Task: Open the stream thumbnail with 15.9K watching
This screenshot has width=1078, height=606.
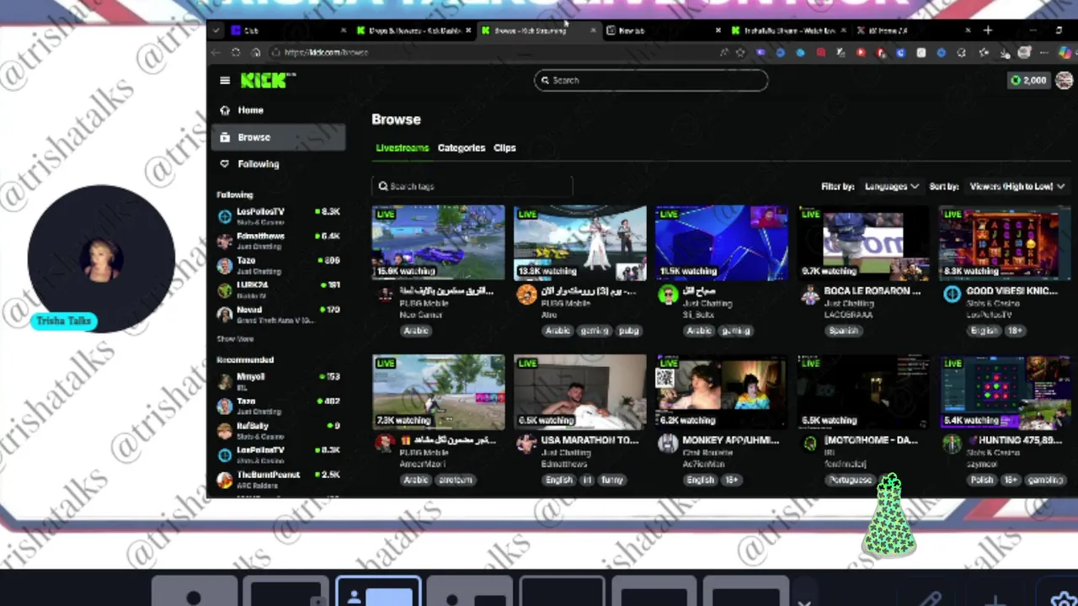Action: [x=439, y=242]
